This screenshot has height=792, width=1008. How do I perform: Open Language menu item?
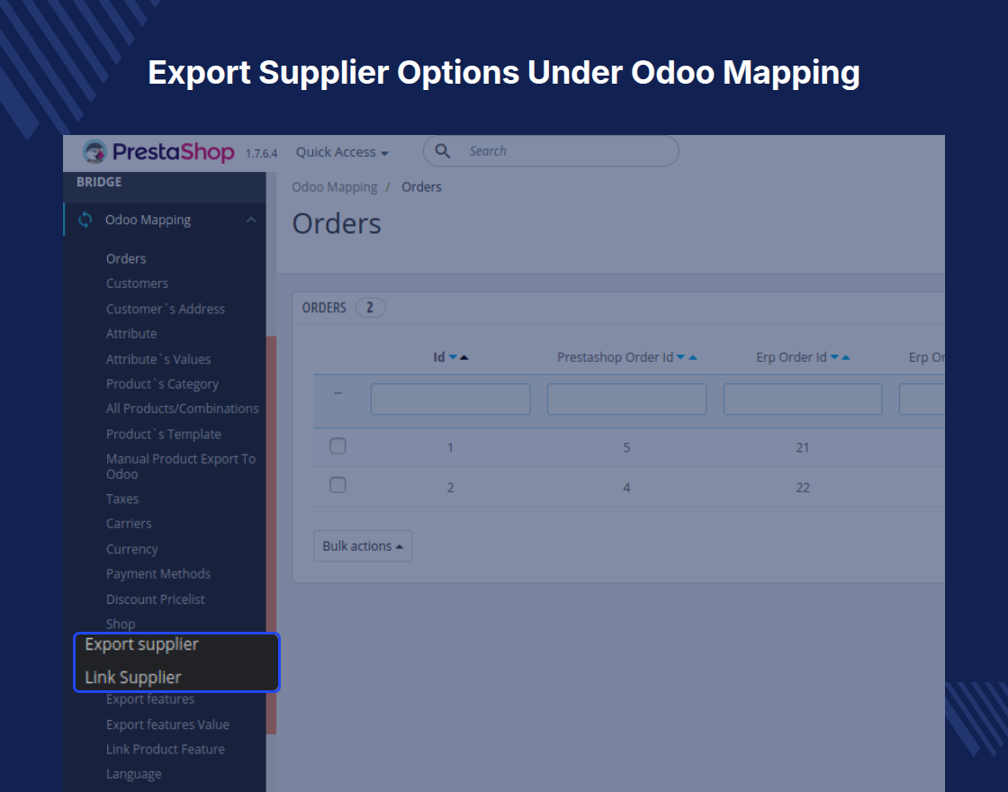point(134,775)
